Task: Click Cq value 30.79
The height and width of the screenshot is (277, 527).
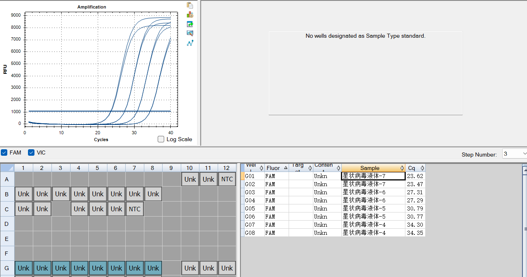Action: (415, 208)
